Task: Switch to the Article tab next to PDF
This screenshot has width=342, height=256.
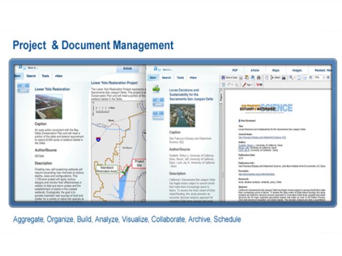Action: click(255, 70)
